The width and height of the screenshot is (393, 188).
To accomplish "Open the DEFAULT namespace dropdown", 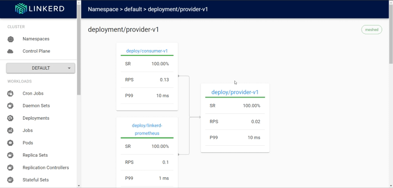I will click(x=41, y=68).
